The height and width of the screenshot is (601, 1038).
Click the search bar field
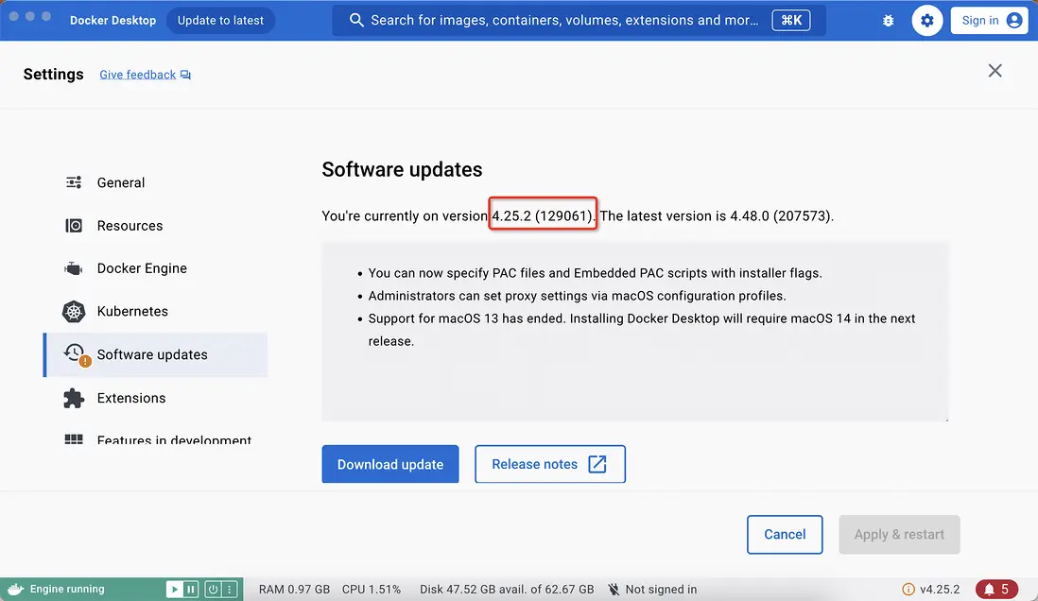564,20
